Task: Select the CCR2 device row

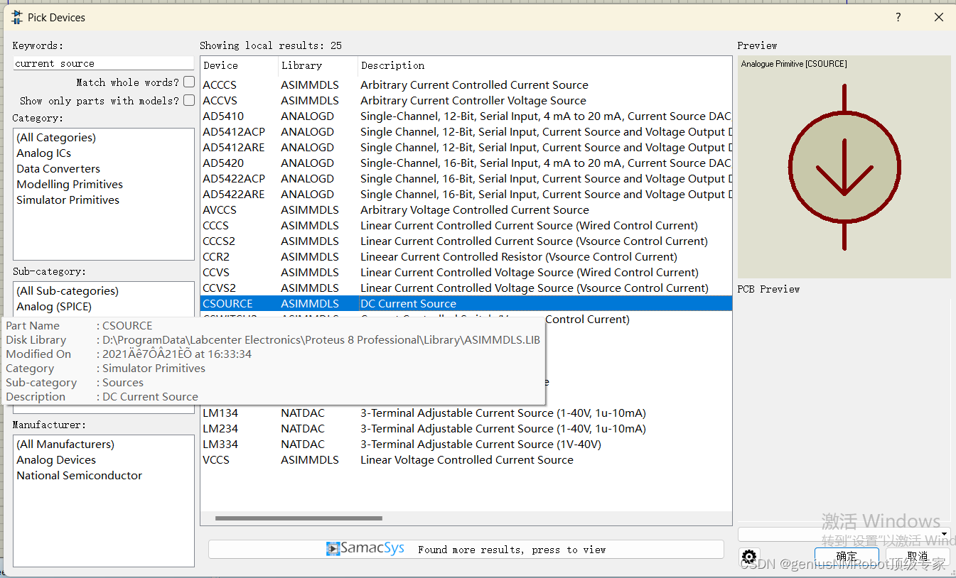Action: tap(466, 257)
